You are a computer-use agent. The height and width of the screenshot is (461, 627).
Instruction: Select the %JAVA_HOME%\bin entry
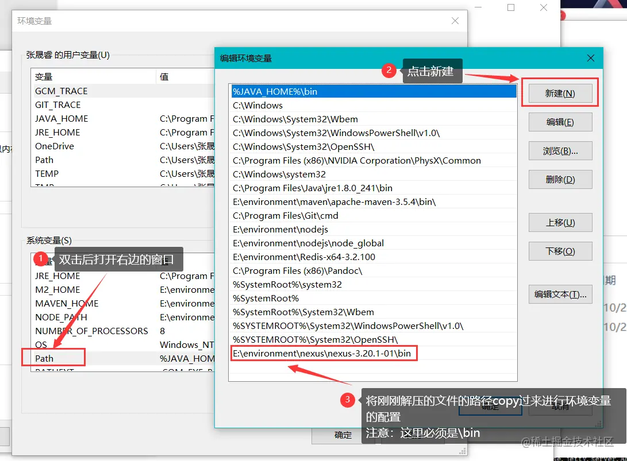[x=374, y=91]
